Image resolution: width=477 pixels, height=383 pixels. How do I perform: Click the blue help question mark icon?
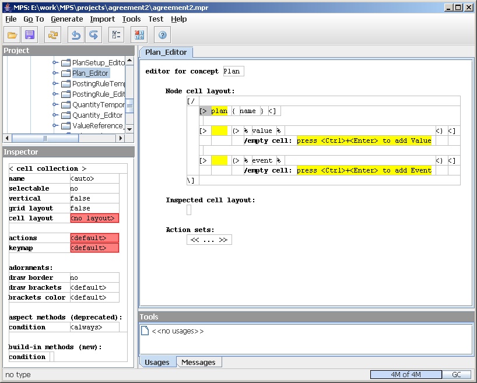coord(163,35)
